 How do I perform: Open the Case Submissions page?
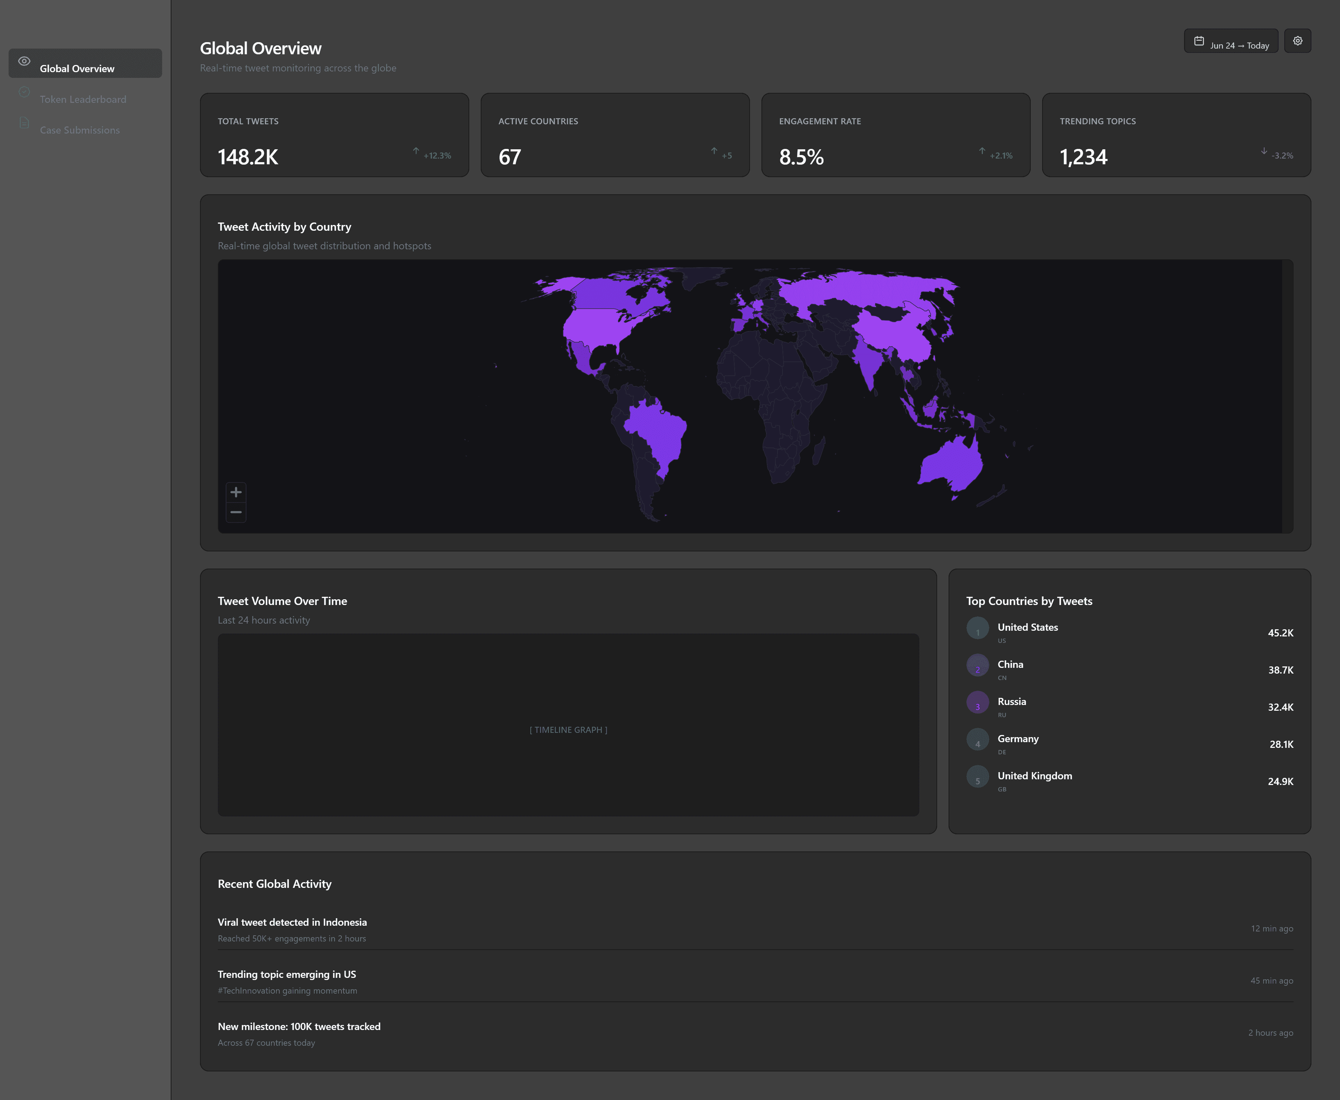tap(79, 130)
